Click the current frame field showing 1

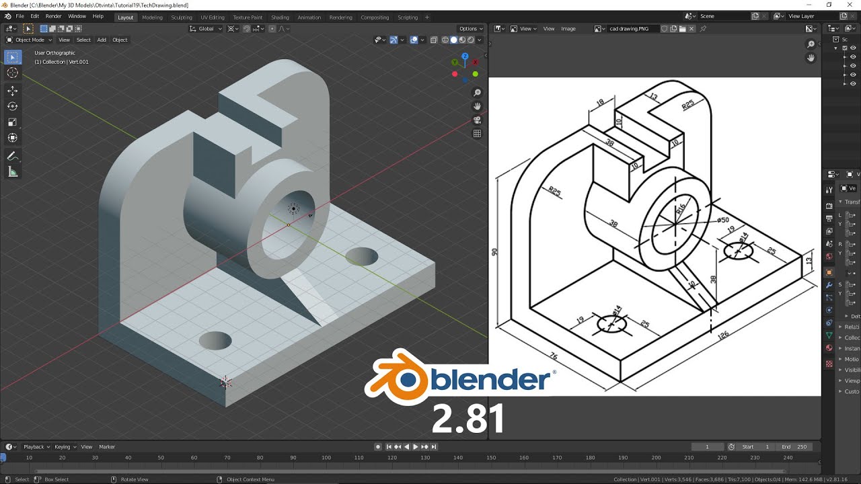point(707,447)
